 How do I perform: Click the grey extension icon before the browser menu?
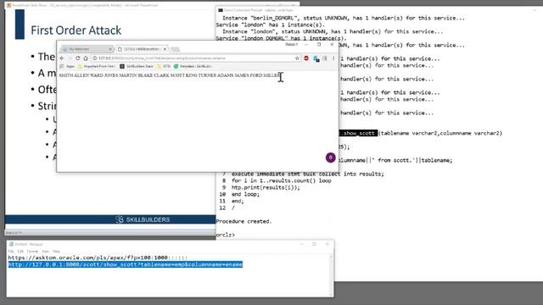coord(324,58)
